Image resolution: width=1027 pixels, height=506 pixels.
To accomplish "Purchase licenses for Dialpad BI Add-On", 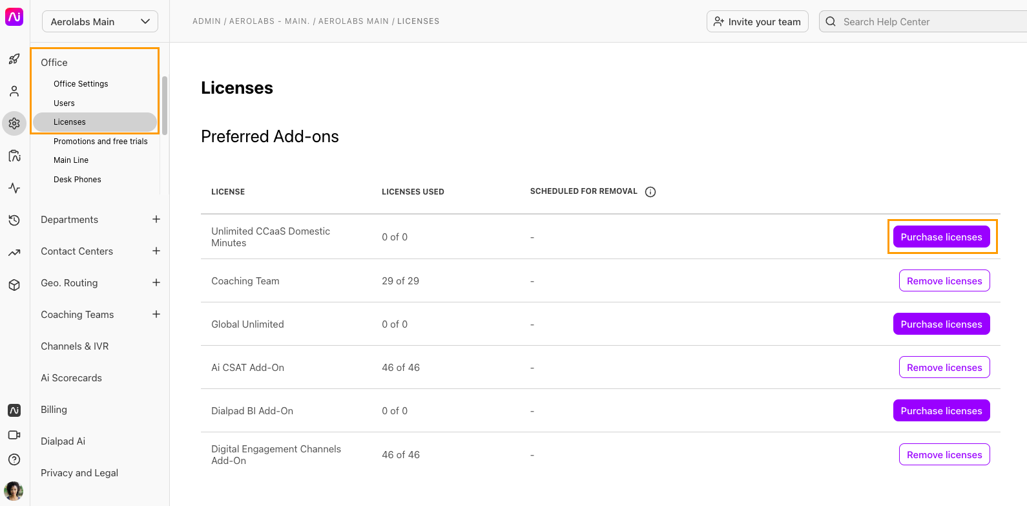I will click(941, 411).
